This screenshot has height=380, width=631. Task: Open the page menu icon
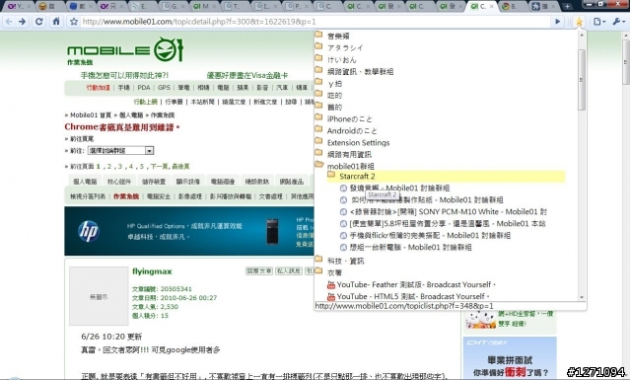599,22
